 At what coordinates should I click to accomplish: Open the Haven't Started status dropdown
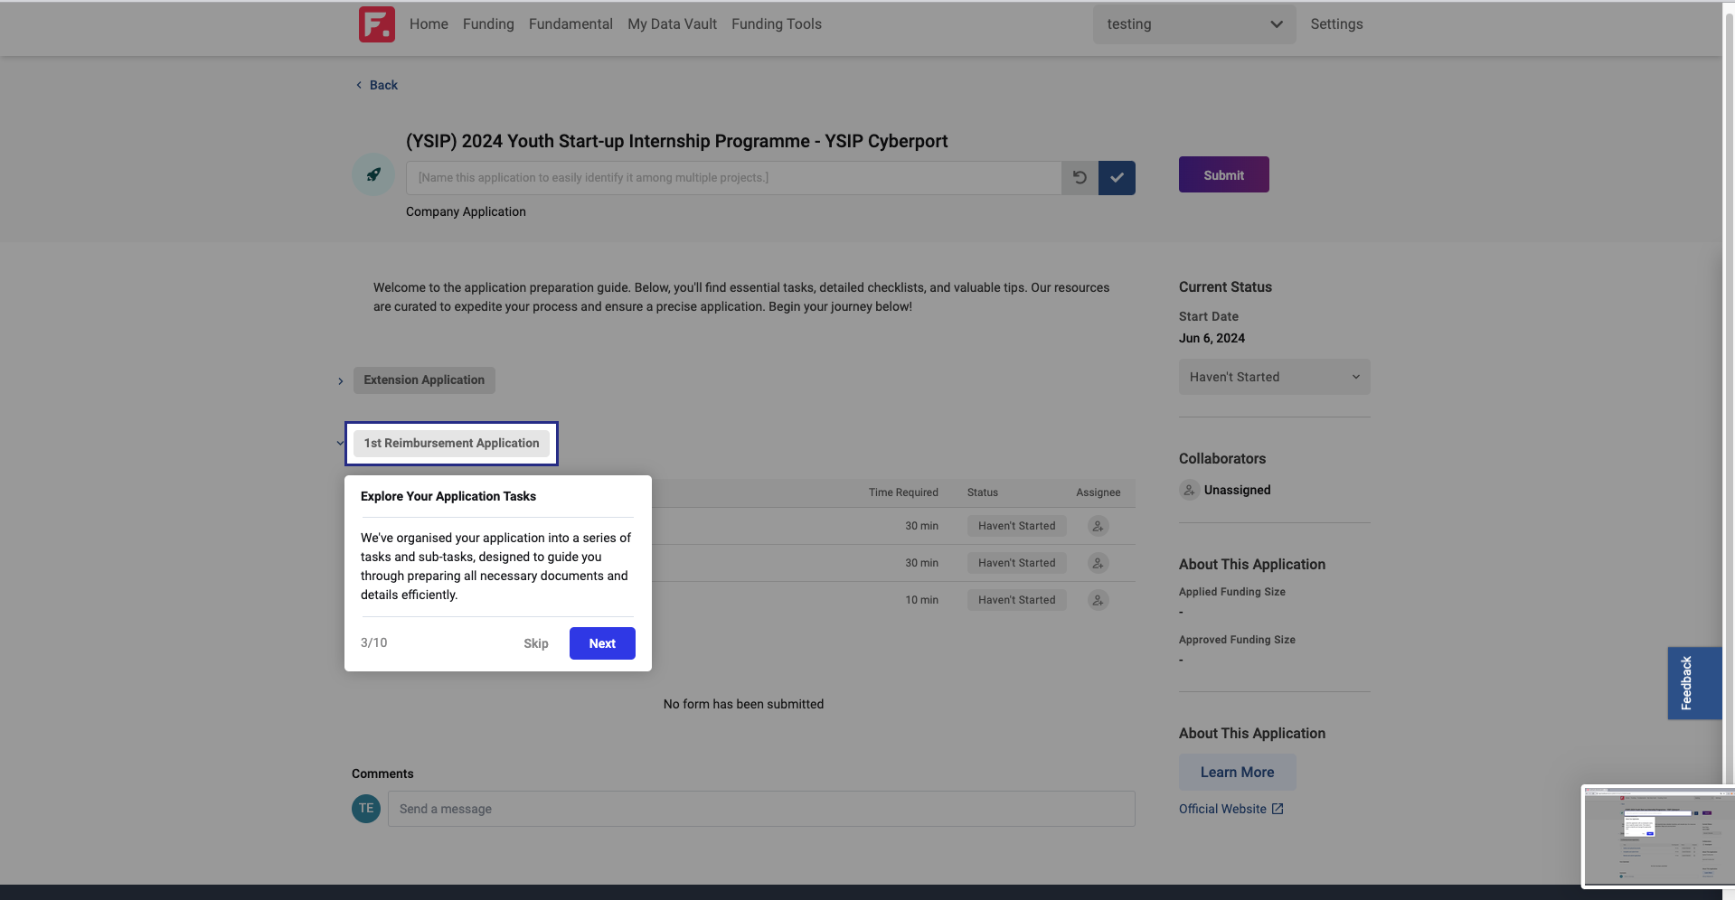tap(1274, 377)
